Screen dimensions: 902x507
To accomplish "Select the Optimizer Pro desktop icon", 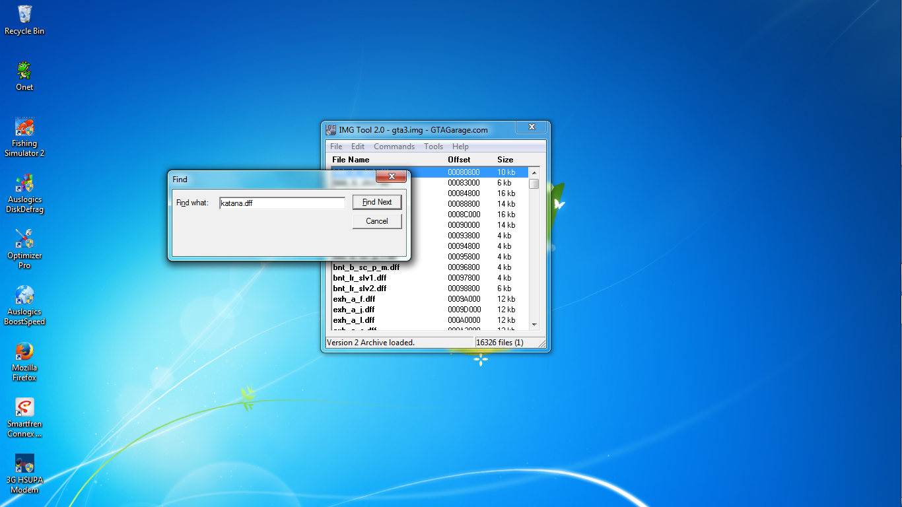I will point(24,249).
